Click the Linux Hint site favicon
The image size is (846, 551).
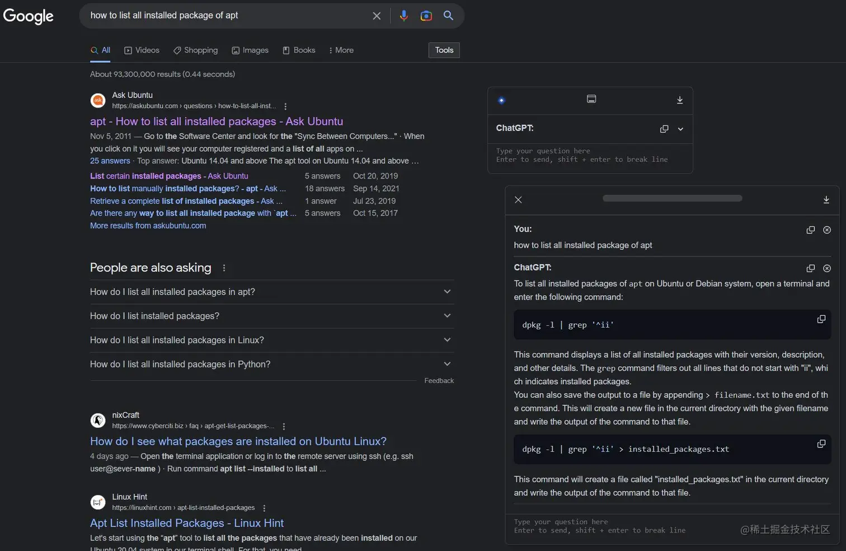tap(98, 502)
